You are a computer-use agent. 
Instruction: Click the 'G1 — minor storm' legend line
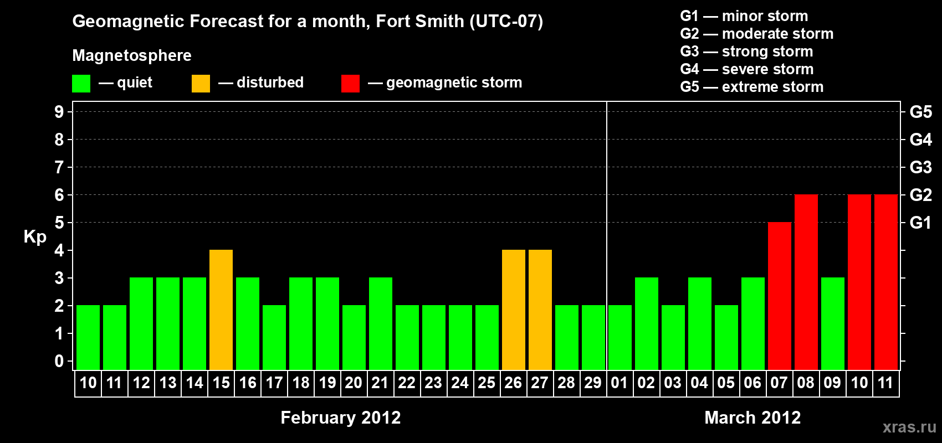(x=744, y=16)
